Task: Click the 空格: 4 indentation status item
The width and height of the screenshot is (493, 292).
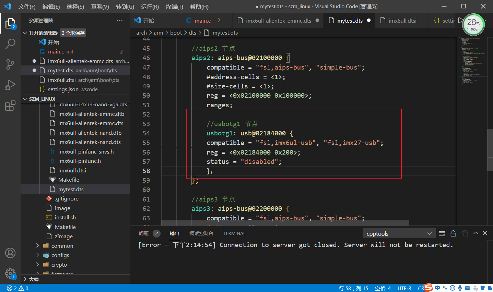Action: pyautogui.click(x=383, y=288)
